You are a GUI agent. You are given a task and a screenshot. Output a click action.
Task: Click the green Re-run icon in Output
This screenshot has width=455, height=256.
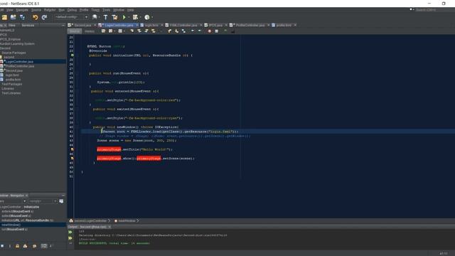pyautogui.click(x=70, y=233)
